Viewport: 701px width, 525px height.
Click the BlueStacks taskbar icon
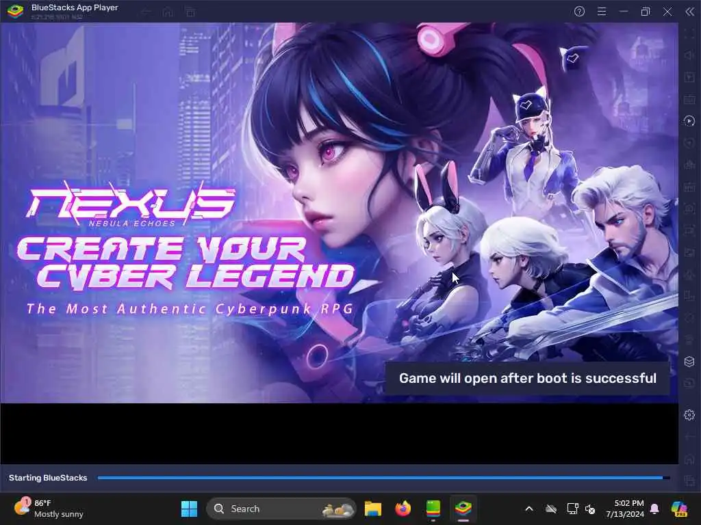[463, 509]
